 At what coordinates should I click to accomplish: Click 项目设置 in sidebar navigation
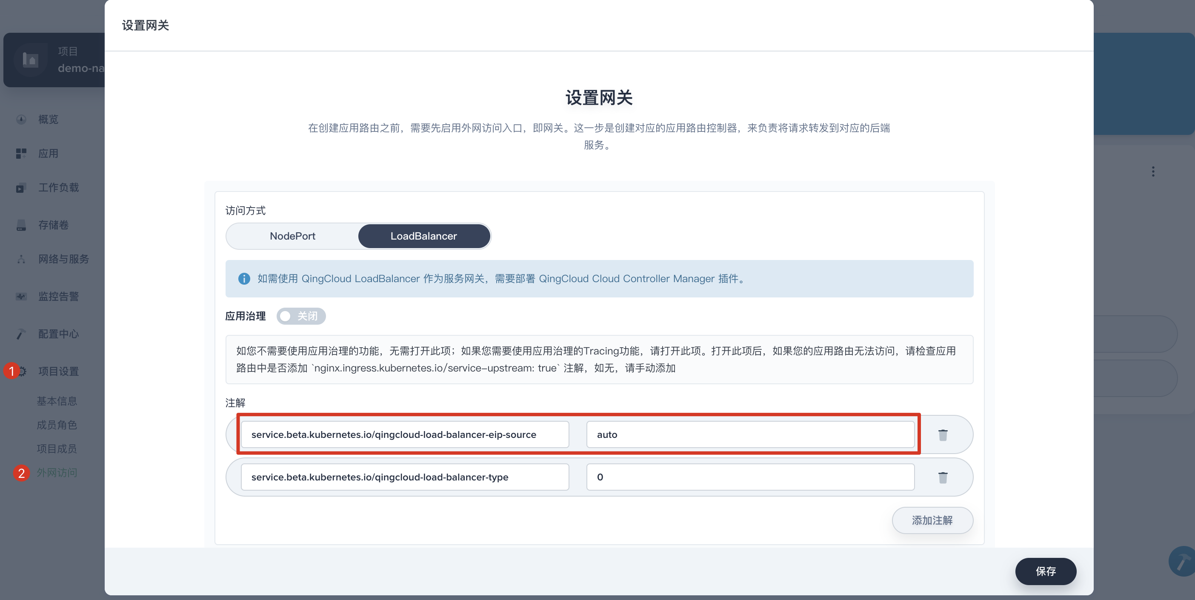[x=57, y=371]
